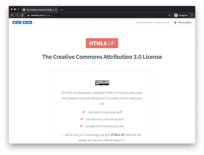Click the Creative Commons BY badge image
The height and width of the screenshot is (155, 204).
pos(102,83)
